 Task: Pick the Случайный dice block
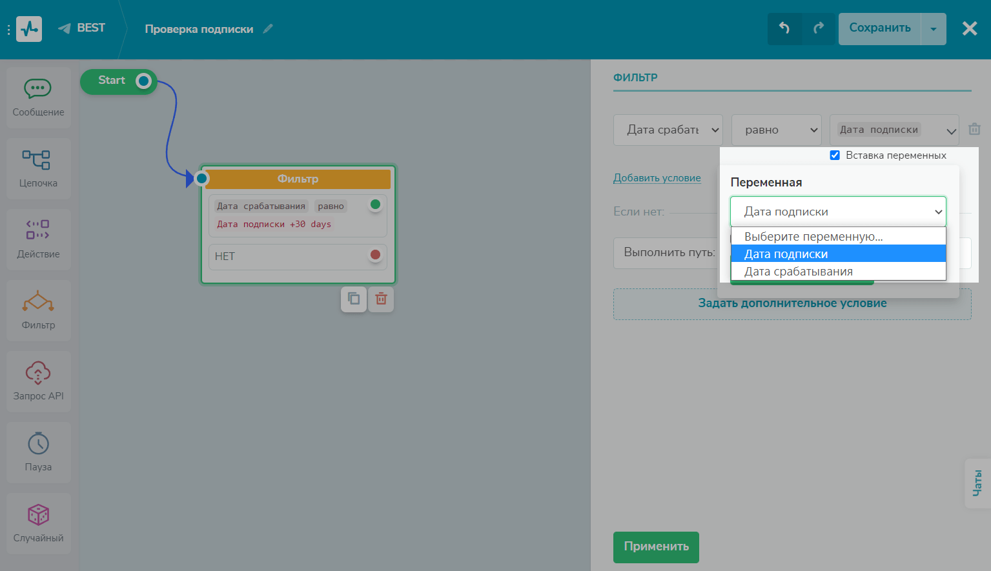click(x=38, y=523)
